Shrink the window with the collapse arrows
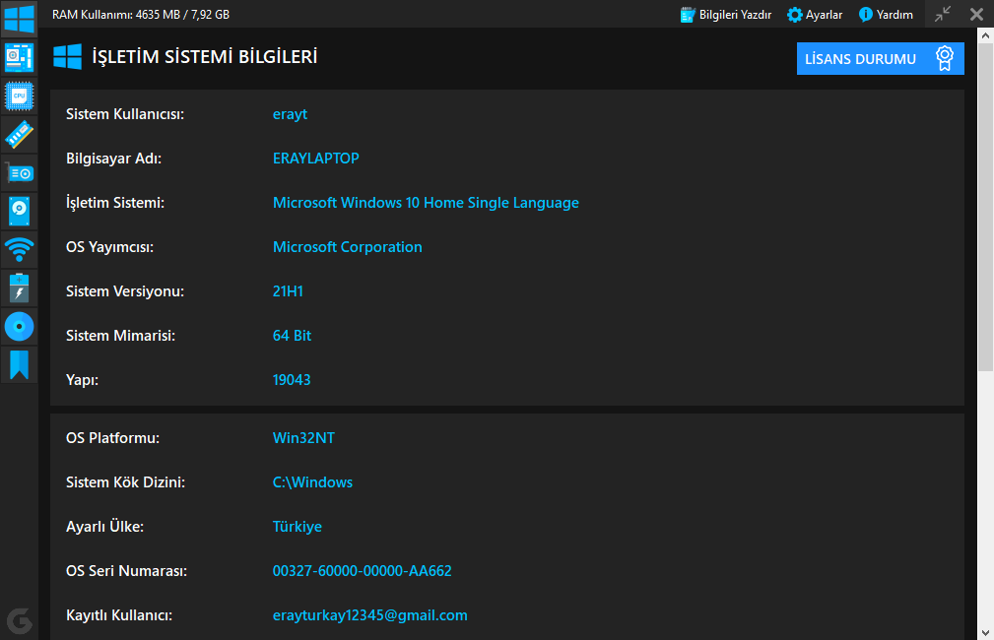 (x=943, y=14)
